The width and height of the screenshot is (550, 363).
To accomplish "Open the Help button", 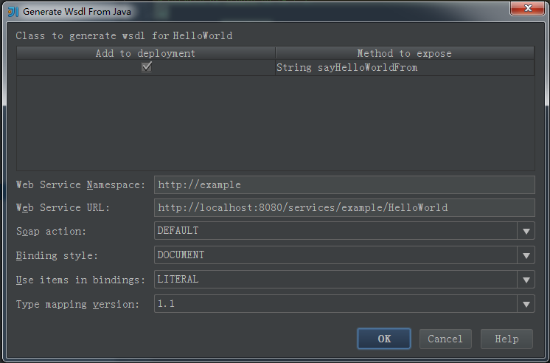I will [507, 339].
